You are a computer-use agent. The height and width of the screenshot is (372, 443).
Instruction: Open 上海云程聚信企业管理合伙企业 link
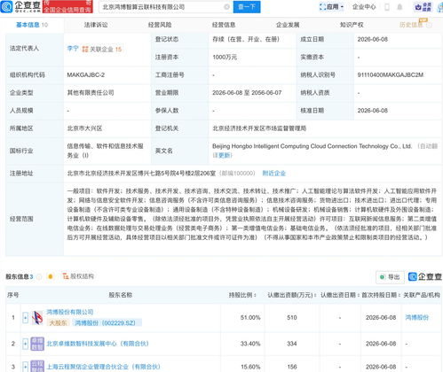(103, 367)
